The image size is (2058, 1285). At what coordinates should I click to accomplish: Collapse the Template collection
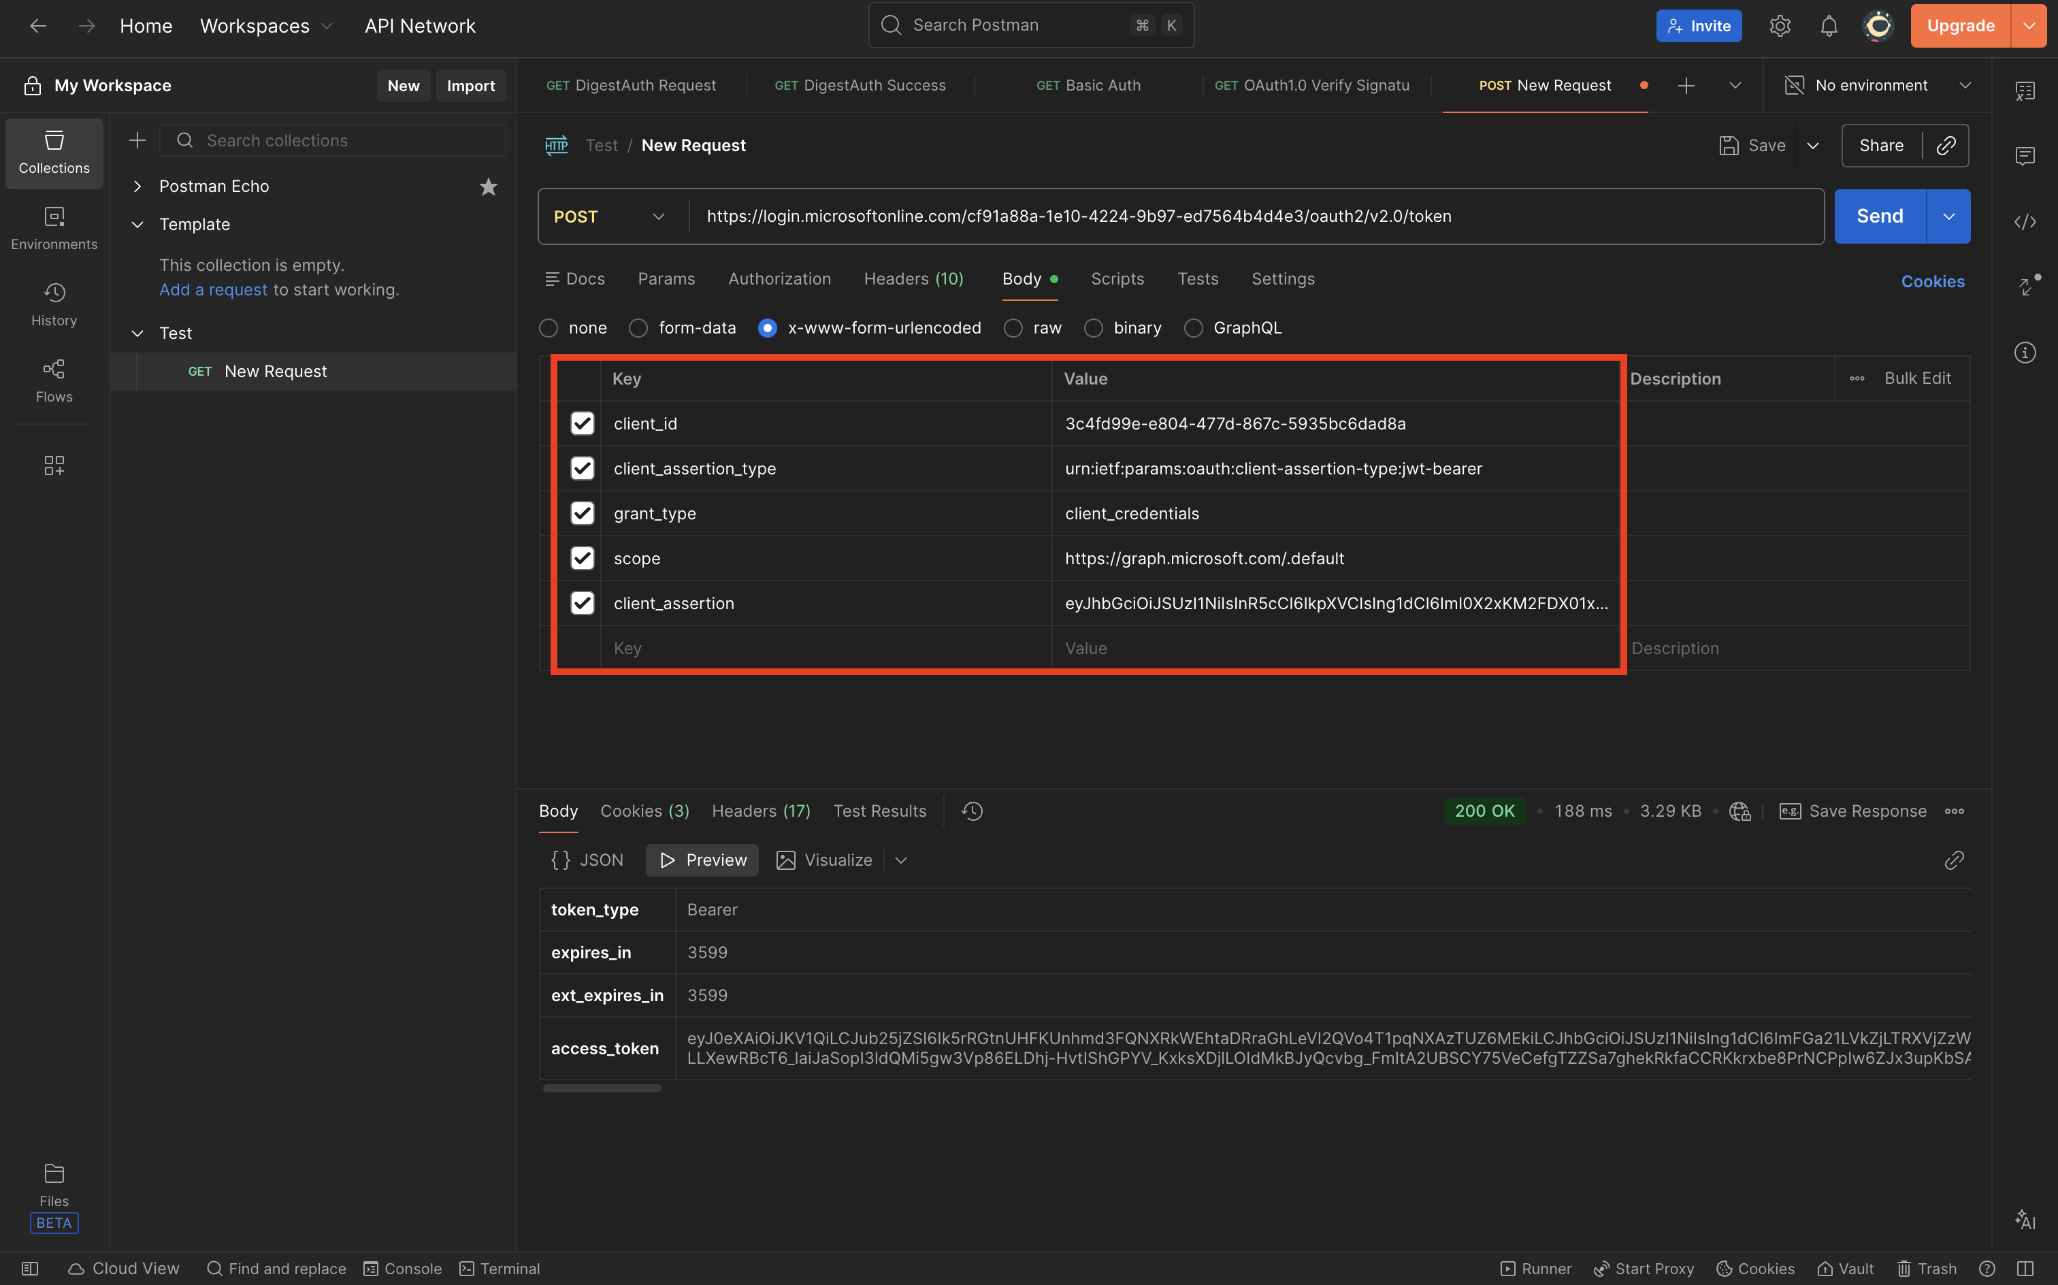[x=137, y=225]
